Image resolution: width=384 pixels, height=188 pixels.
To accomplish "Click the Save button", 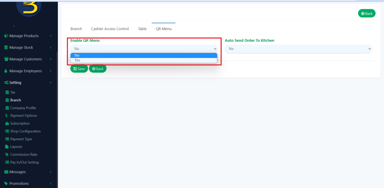I will click(x=79, y=68).
